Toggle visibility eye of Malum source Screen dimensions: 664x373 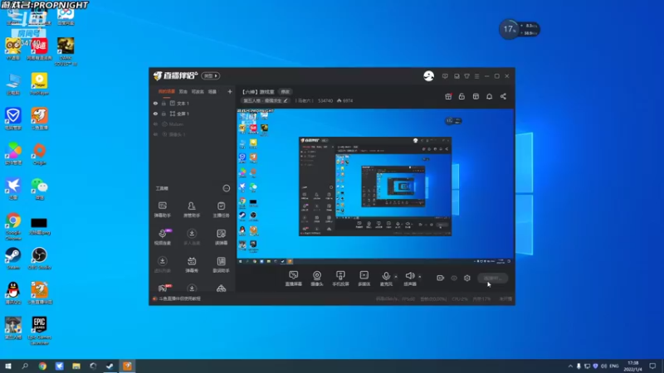click(155, 124)
